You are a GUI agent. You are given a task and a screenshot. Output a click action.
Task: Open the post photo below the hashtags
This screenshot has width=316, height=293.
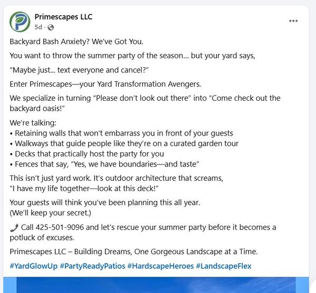158,285
